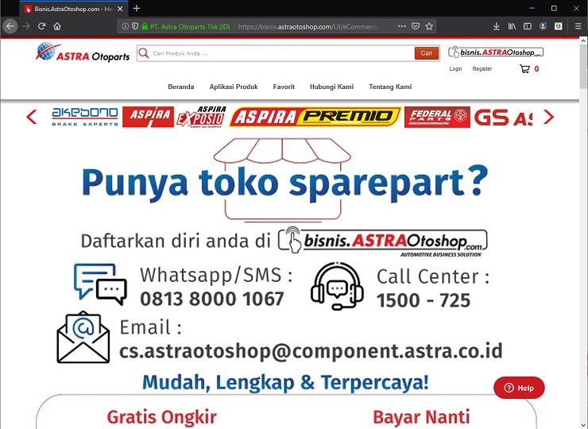This screenshot has height=429, width=588.
Task: Click the URL address bar text
Action: tap(308, 27)
